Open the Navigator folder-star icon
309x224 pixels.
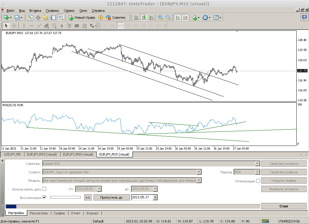[46, 17]
